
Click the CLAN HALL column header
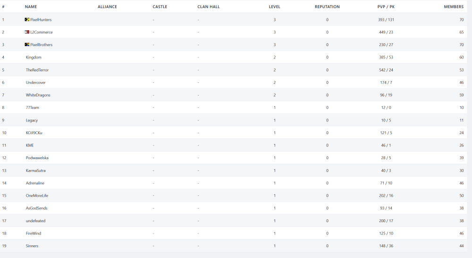coord(209,7)
